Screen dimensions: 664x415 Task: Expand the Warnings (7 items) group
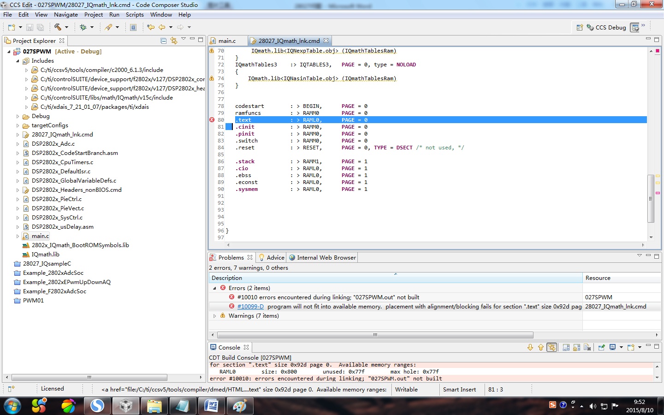(215, 316)
